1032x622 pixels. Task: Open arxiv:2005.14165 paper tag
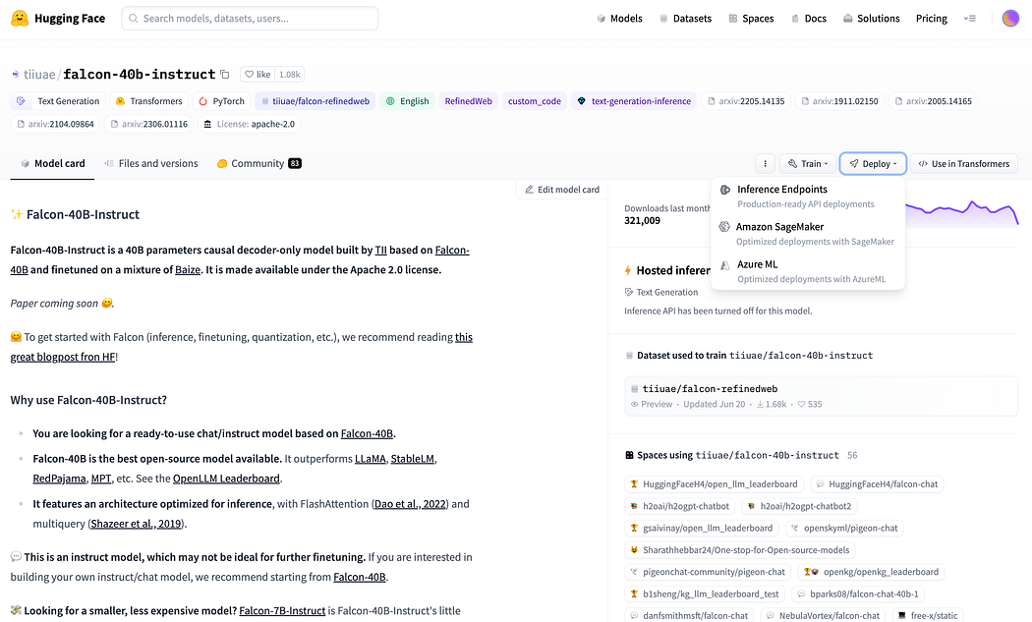pyautogui.click(x=933, y=101)
